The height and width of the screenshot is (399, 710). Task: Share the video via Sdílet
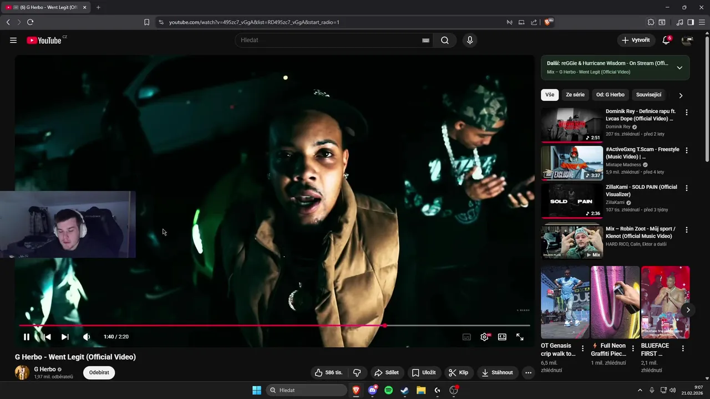pos(387,372)
